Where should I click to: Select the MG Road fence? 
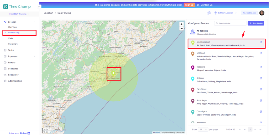226,56
